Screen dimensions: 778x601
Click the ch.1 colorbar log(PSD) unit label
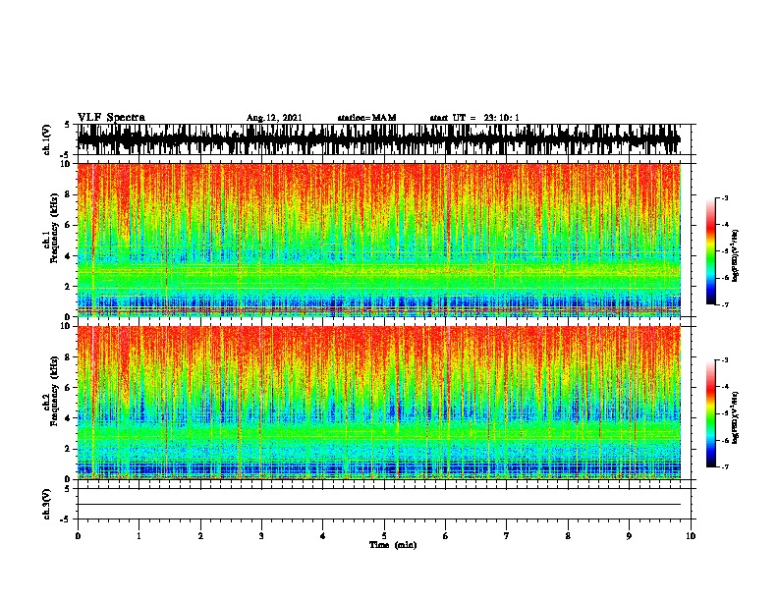(x=736, y=255)
